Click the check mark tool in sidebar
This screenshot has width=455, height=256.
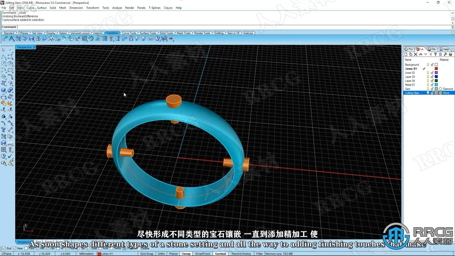coord(10,156)
